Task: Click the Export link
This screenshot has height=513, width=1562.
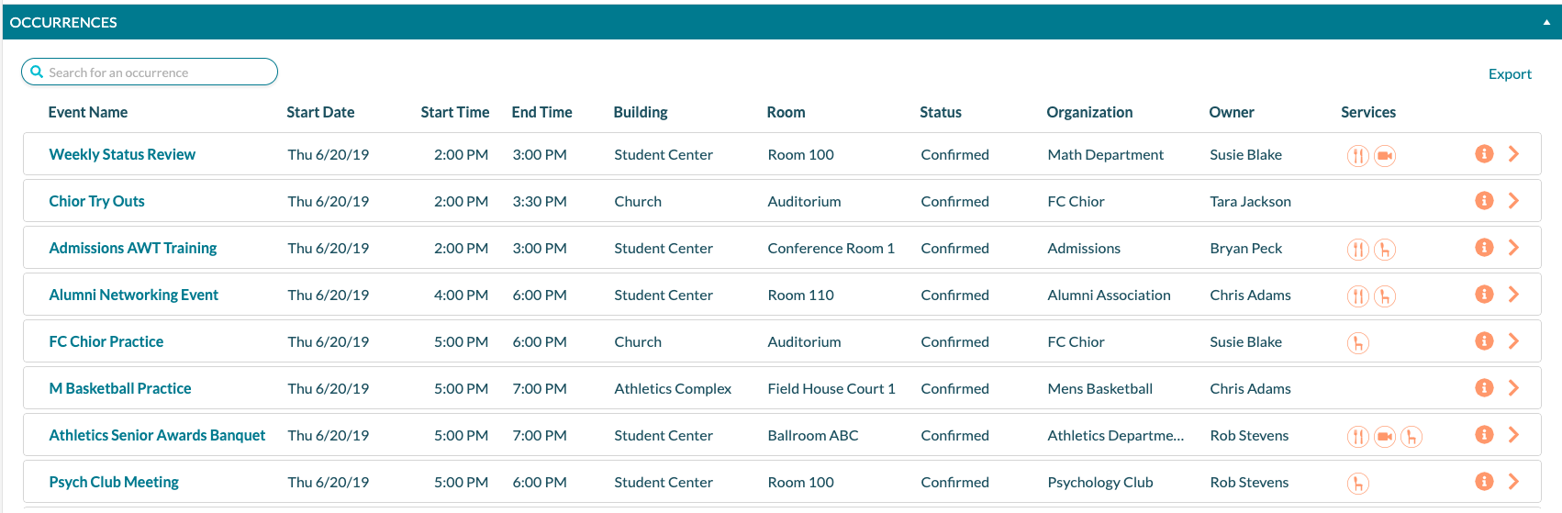Action: (1510, 74)
